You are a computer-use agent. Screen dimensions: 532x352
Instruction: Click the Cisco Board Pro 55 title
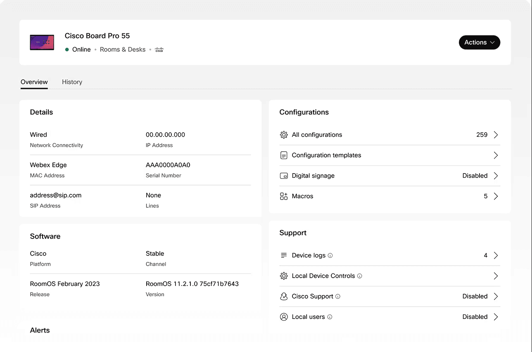pos(97,36)
